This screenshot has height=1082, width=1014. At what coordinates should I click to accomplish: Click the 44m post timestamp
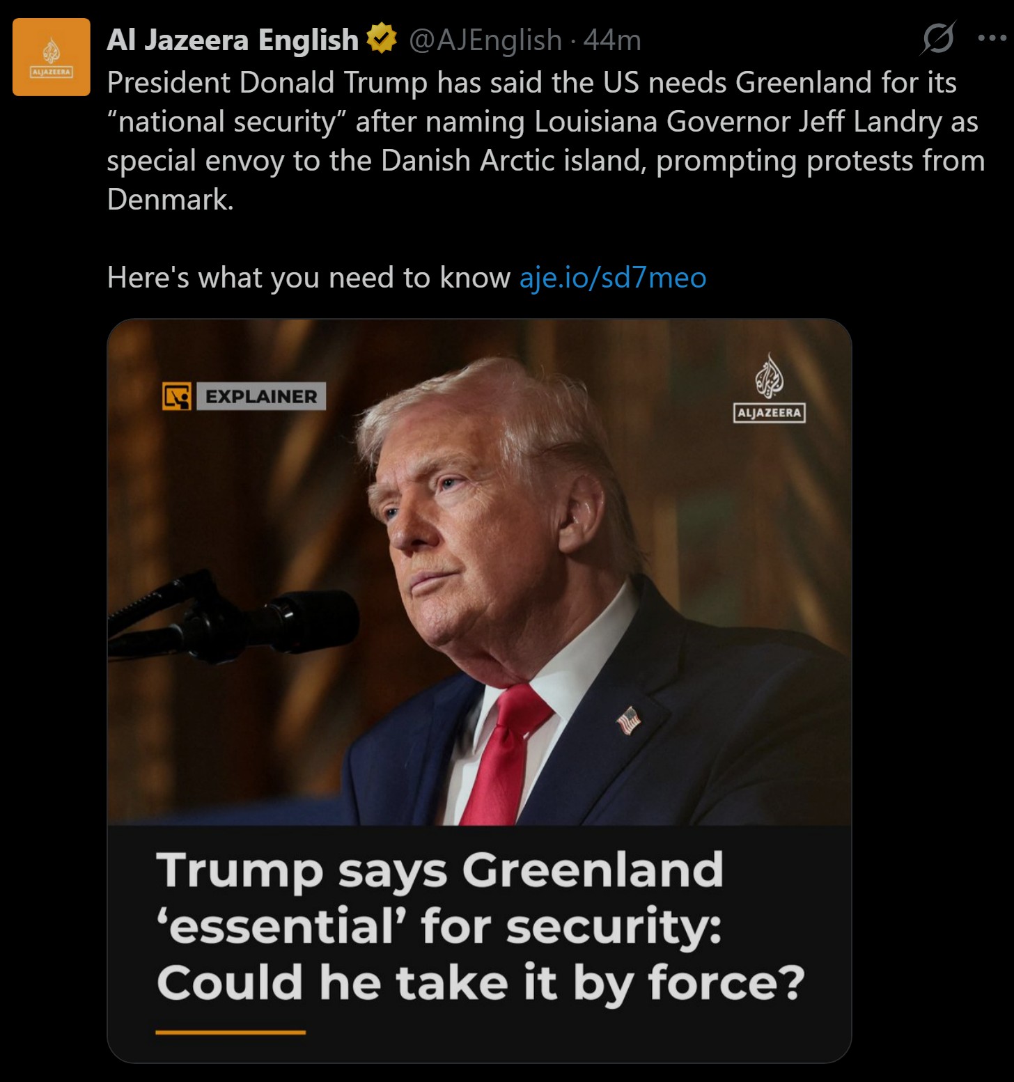[612, 40]
